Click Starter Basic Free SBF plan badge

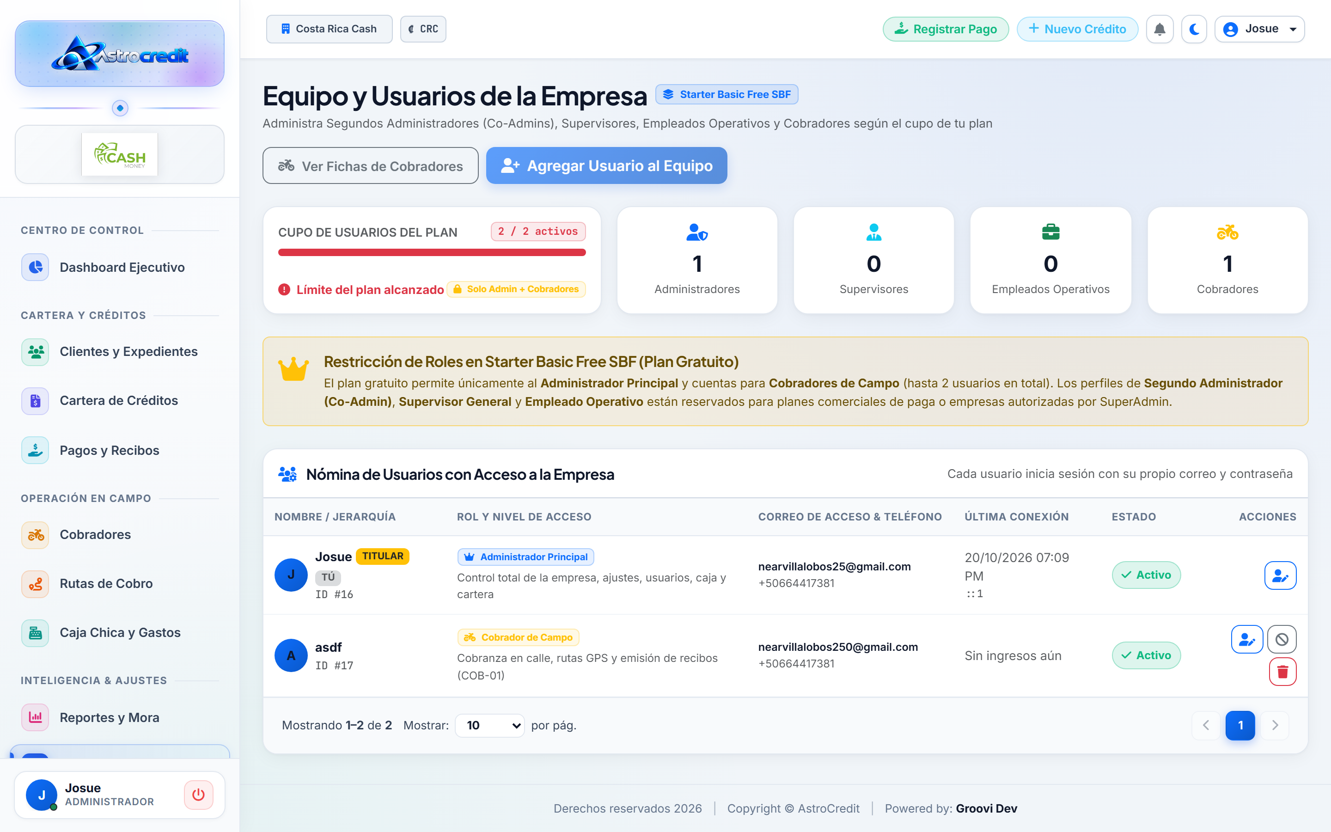(x=727, y=94)
